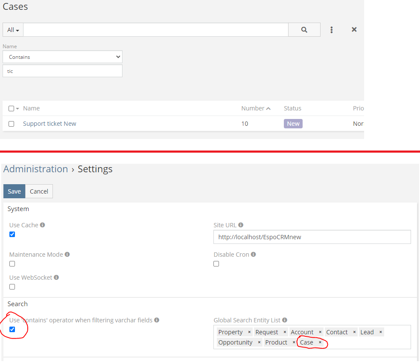Click info icon beside Global Search Entity List
Viewport: 420px width, 362px height.
285,320
